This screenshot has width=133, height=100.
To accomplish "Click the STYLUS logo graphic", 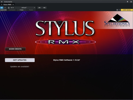I will 65,28.
